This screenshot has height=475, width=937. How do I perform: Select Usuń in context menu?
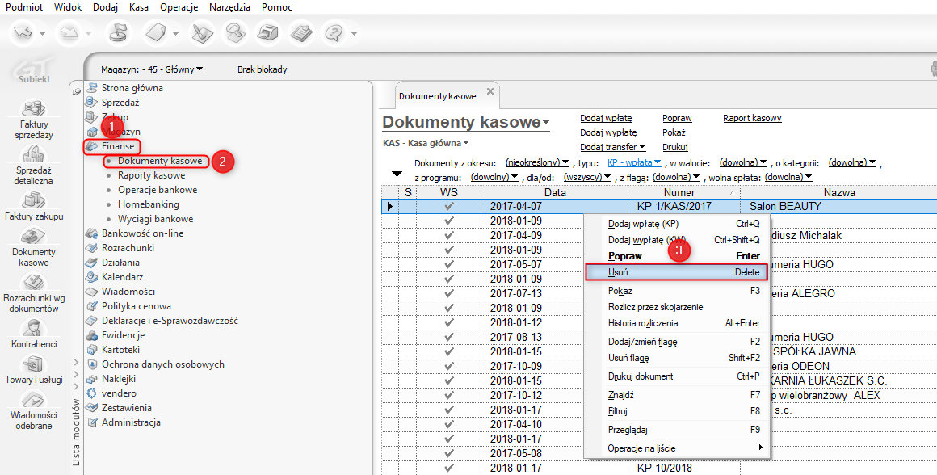(618, 273)
